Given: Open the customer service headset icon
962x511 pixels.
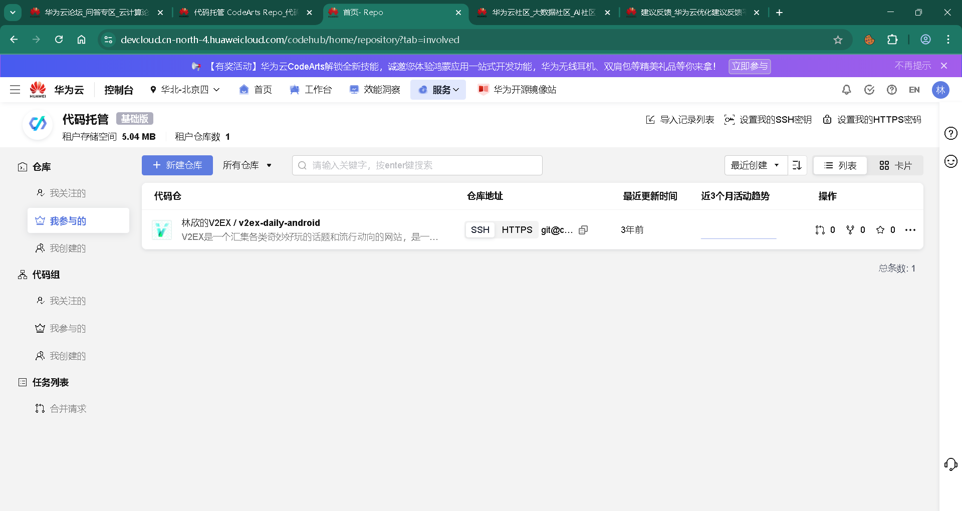Looking at the screenshot, I should [x=950, y=464].
